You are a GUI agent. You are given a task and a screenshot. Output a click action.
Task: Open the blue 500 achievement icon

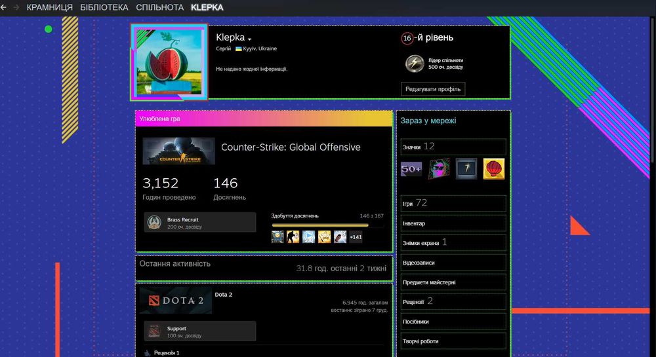308,236
